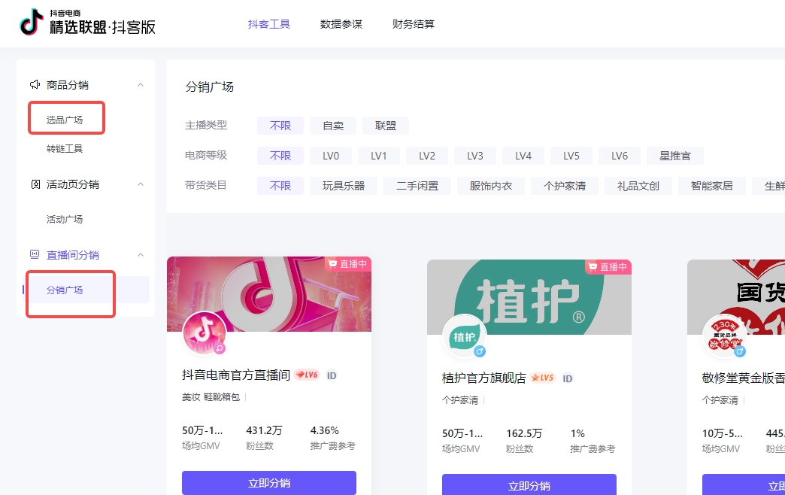The image size is (785, 495).
Task: Choose the 个护家清 filter in 带货类目 row
Action: coord(564,186)
